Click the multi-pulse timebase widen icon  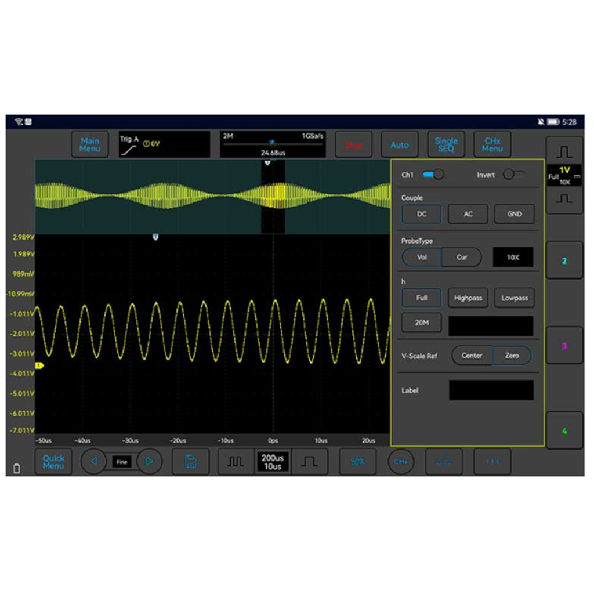click(x=235, y=462)
